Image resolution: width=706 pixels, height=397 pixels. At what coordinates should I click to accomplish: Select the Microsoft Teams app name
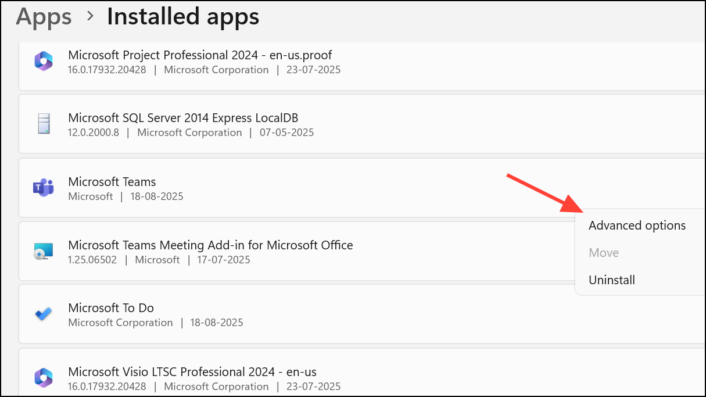click(x=112, y=182)
